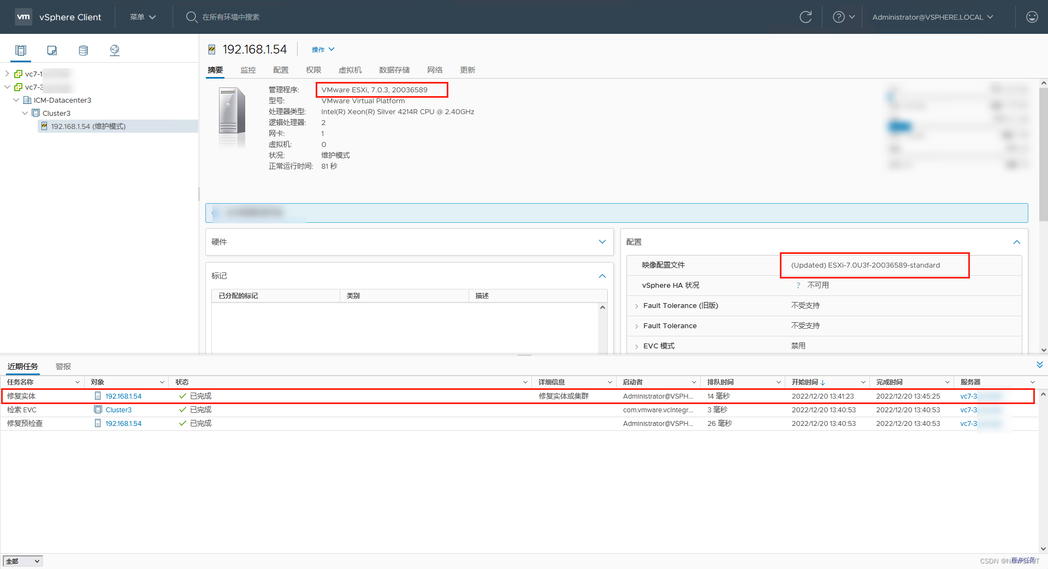Click the ICM-Datacenter3 datacenter icon
This screenshot has height=569, width=1048.
click(x=27, y=100)
